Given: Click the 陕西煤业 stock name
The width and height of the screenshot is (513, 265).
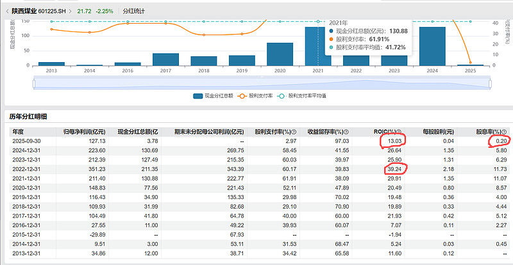Looking at the screenshot, I should coord(25,11).
